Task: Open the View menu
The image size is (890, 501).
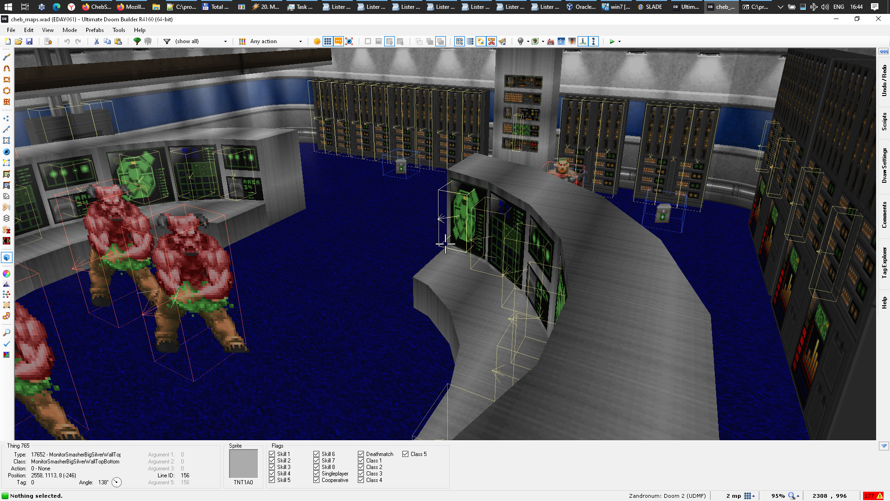Action: pos(48,30)
